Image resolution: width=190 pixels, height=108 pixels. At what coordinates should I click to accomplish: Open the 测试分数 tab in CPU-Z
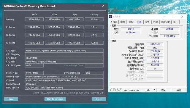(x=166, y=22)
